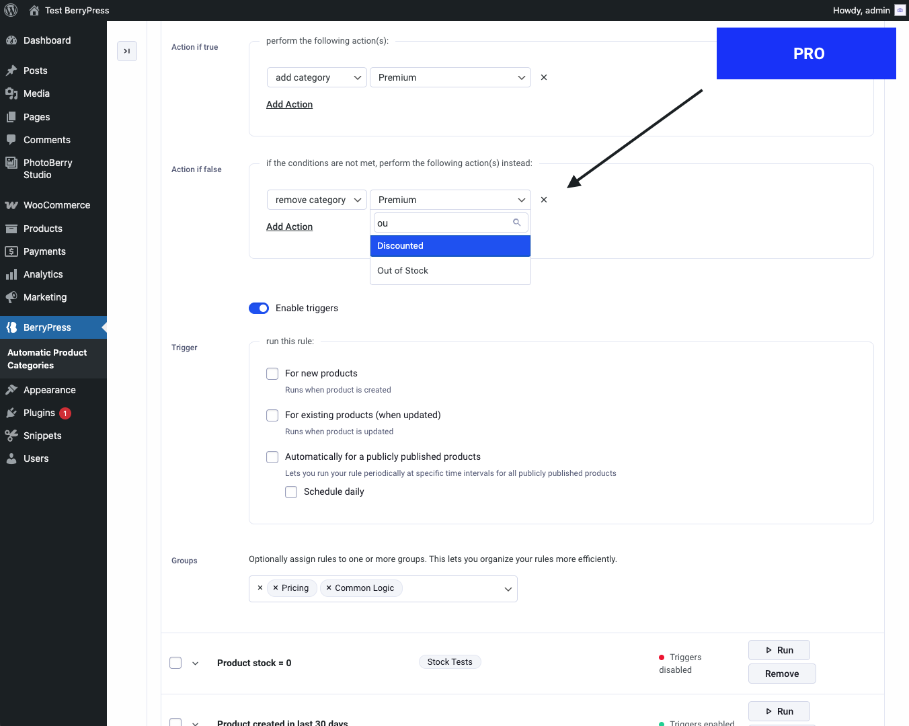Click the Snippets scissors icon
Viewport: 909px width, 726px height.
pos(11,436)
